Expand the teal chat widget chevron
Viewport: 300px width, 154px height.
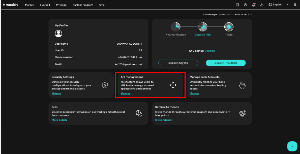[x=292, y=146]
